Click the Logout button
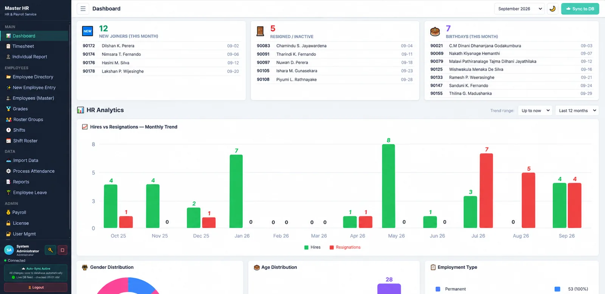605x294 pixels. (36, 287)
